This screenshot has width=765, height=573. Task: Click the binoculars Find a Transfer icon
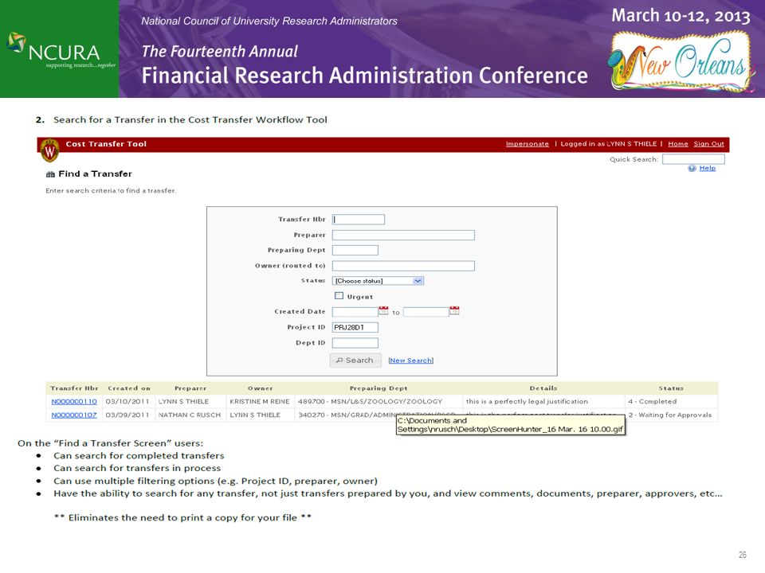coord(50,174)
